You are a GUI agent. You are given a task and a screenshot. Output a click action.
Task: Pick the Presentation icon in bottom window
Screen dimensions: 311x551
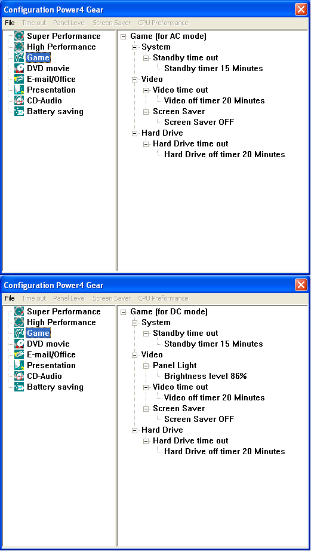coord(19,365)
